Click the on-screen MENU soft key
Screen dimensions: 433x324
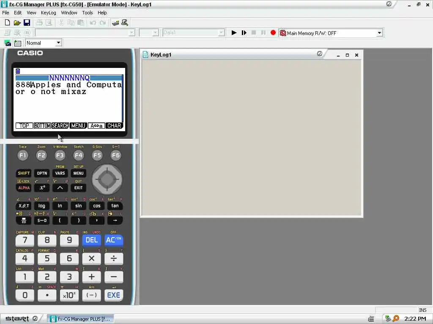[x=78, y=126]
